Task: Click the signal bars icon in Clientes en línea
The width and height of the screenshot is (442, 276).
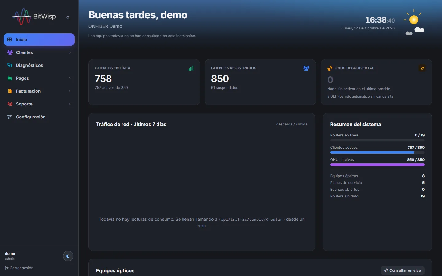Action: pyautogui.click(x=191, y=68)
